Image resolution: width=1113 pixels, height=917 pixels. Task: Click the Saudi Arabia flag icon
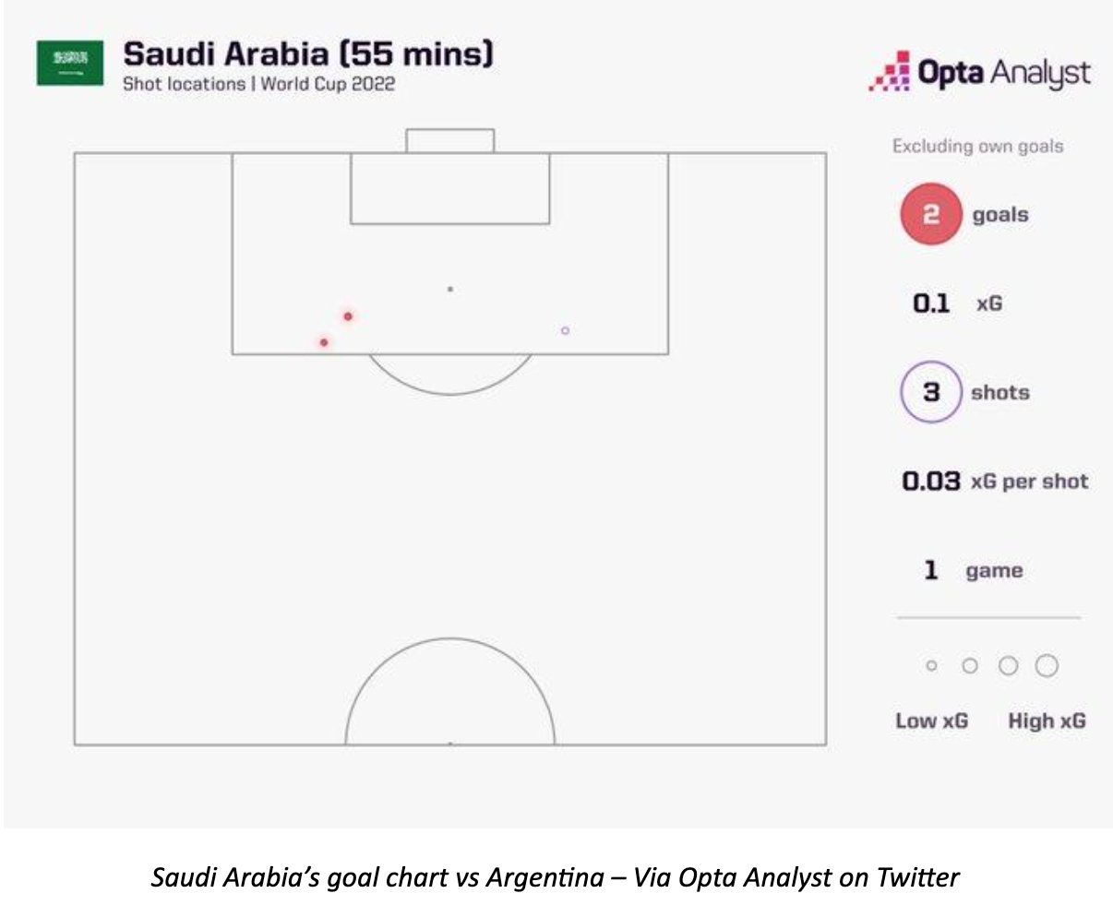[70, 63]
